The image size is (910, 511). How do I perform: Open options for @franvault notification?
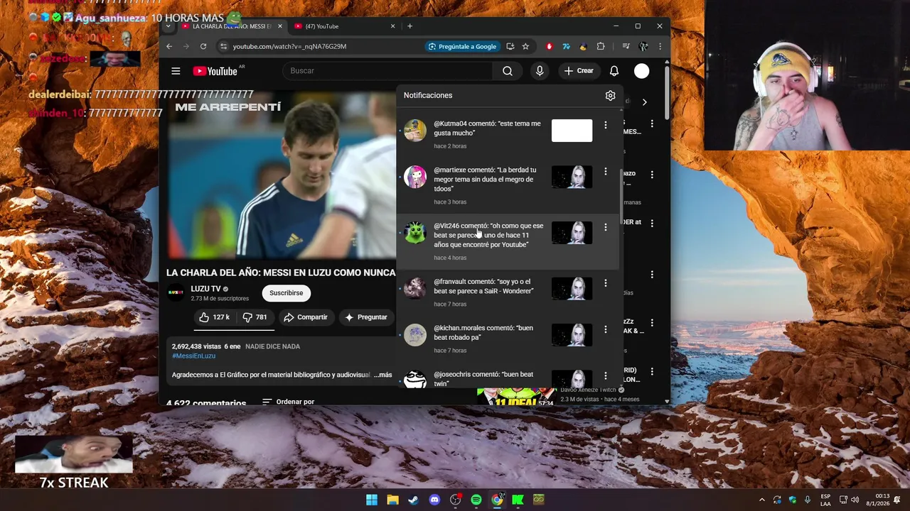point(606,283)
